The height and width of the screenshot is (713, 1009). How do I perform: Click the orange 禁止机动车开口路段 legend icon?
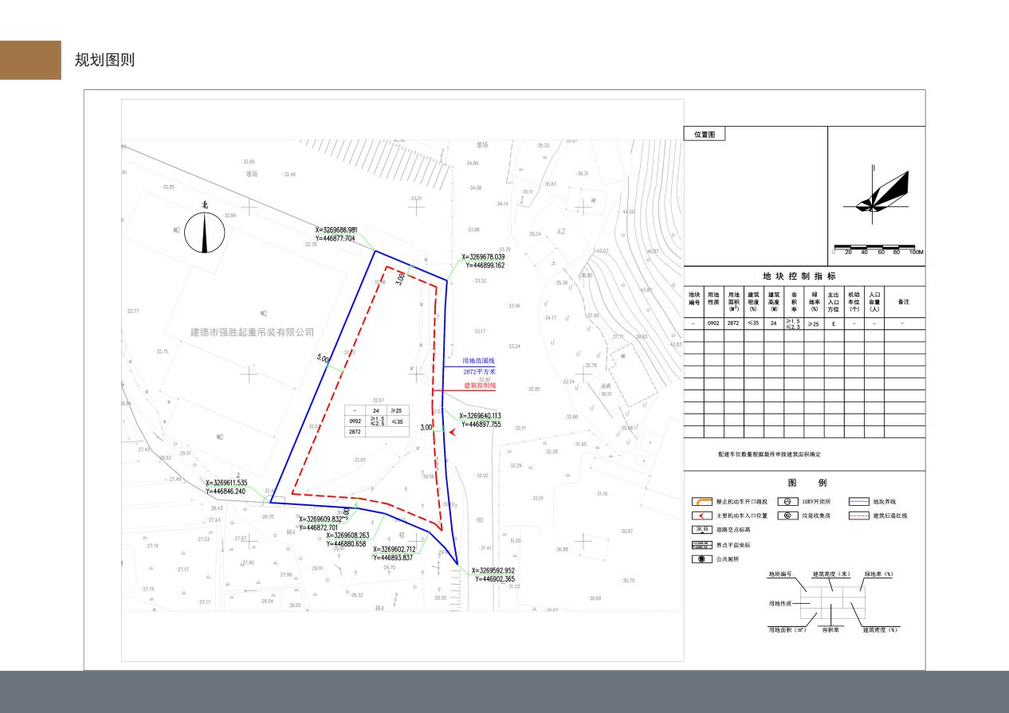coord(701,502)
